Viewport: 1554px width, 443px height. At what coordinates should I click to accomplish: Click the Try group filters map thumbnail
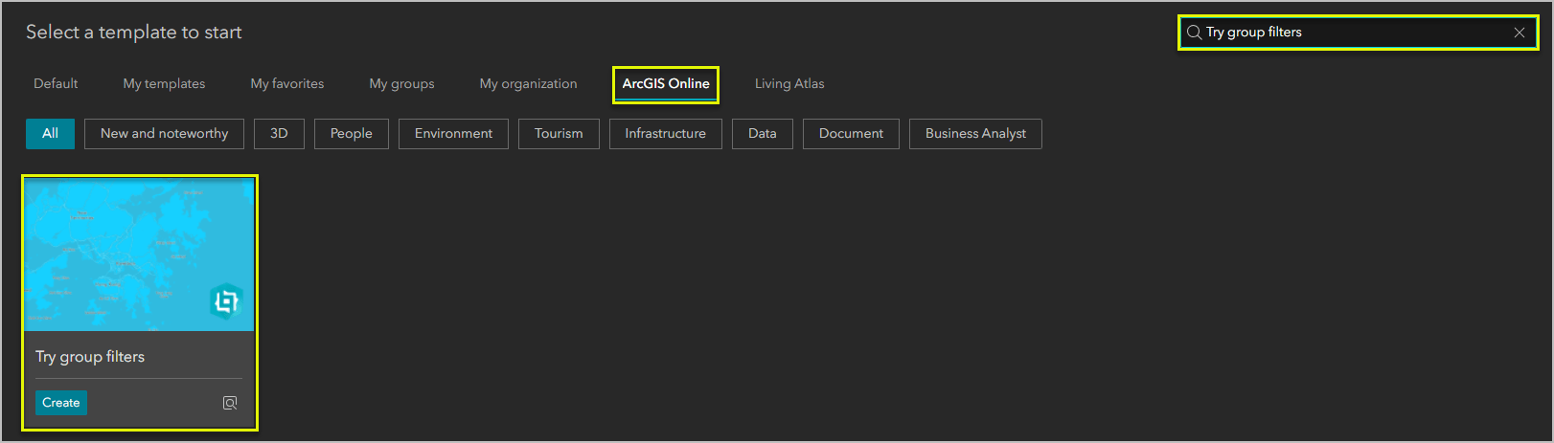(139, 255)
